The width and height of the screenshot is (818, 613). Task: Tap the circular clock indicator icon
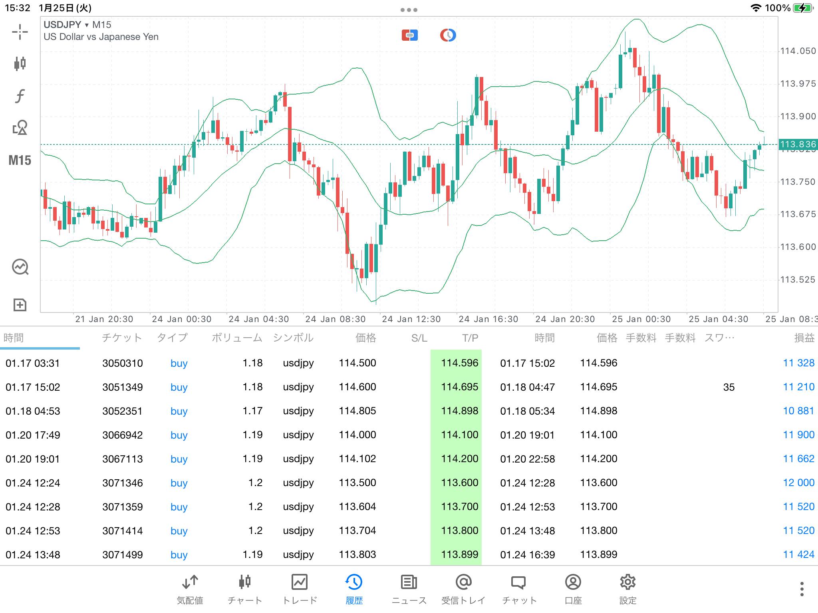point(448,36)
